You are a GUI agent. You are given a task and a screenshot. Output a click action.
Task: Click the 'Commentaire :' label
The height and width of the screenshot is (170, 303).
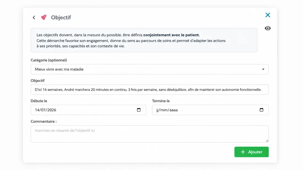(x=44, y=121)
